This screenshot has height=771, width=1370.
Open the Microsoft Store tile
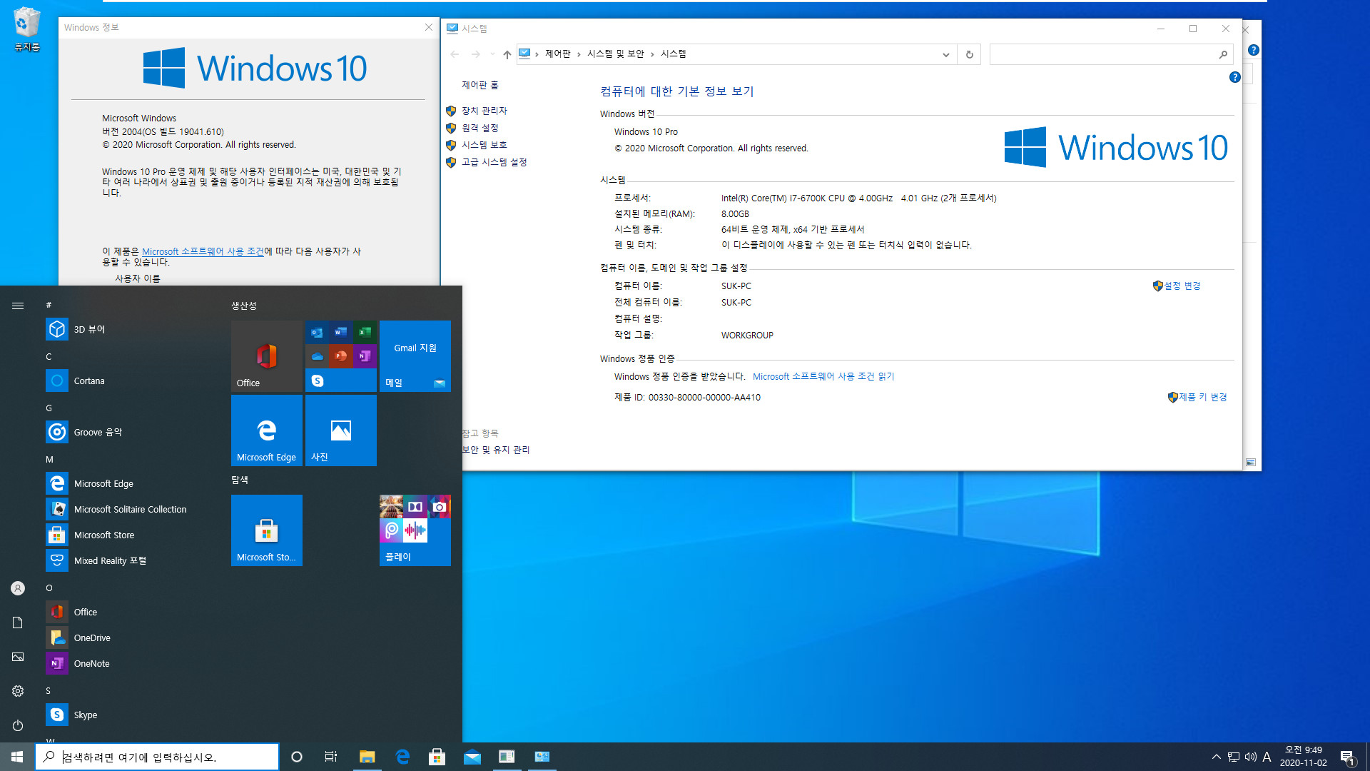coord(267,530)
